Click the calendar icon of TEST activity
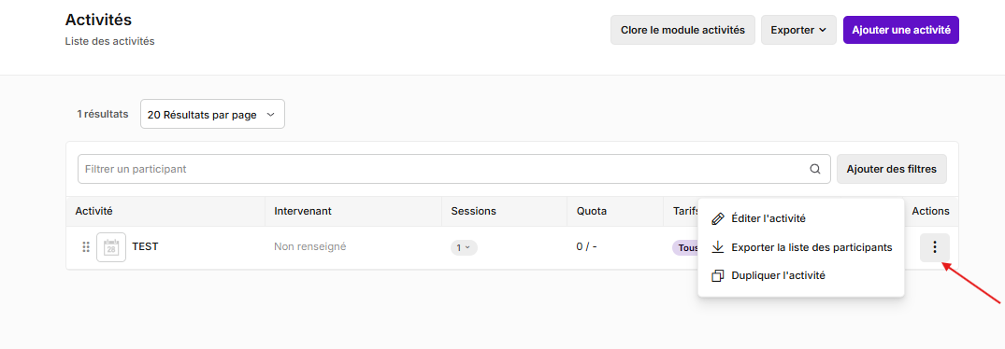1005x349 pixels. (111, 247)
